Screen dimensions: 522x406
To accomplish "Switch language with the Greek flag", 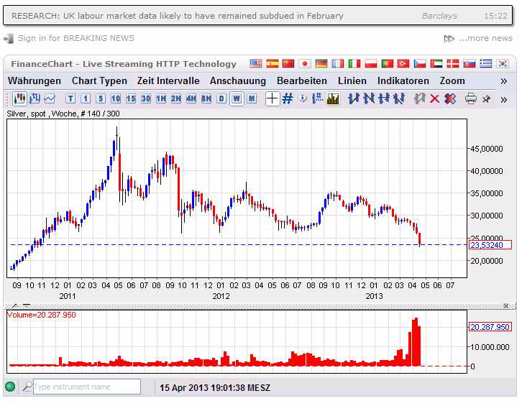I will click(x=486, y=63).
